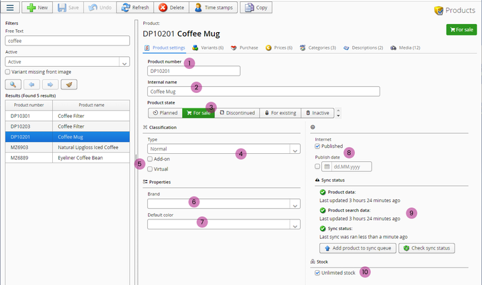This screenshot has height=285, width=482.
Task: Click the broom clear filters icon
Action: pos(68,84)
